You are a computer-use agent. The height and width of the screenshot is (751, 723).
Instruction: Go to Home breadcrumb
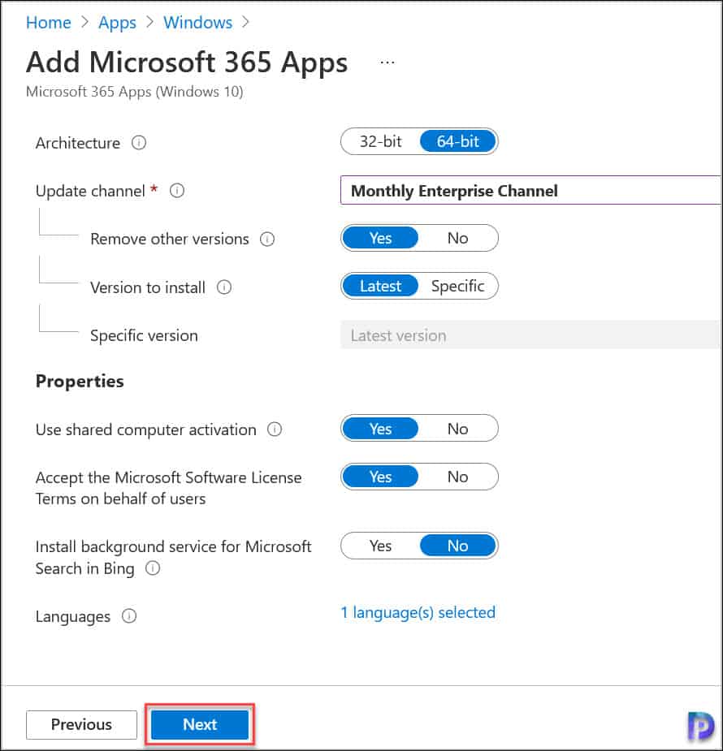click(x=49, y=23)
